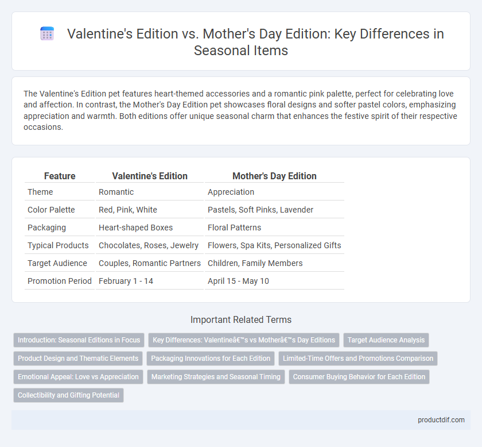Click the 'Mother's Day Edition' column header

click(x=274, y=176)
